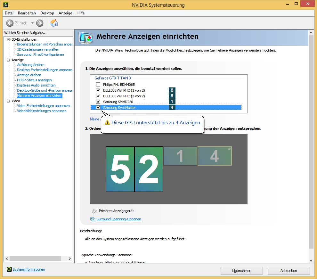Image resolution: width=317 pixels, height=279 pixels.
Task: Select Video-Farbeinstellungen anpassen
Action: [43, 106]
